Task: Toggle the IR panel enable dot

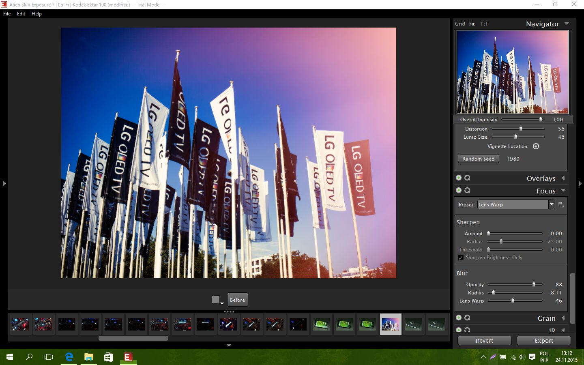Action: [x=459, y=330]
